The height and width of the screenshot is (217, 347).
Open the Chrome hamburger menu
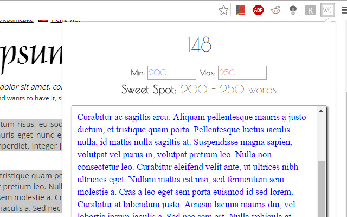344,10
